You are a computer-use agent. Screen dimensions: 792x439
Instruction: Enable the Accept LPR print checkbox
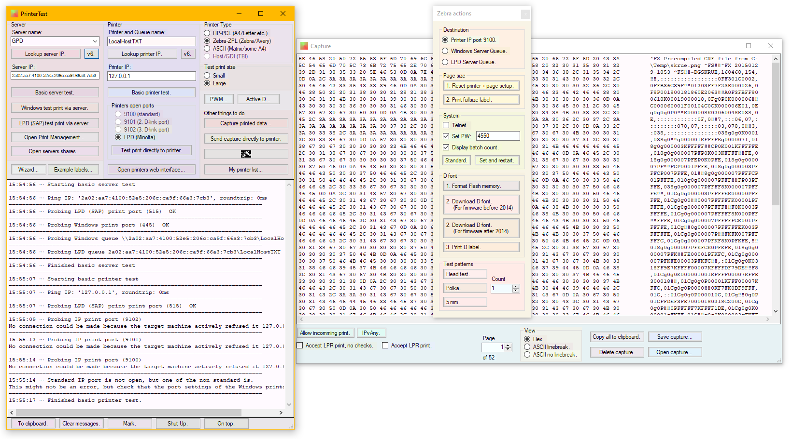tap(385, 346)
